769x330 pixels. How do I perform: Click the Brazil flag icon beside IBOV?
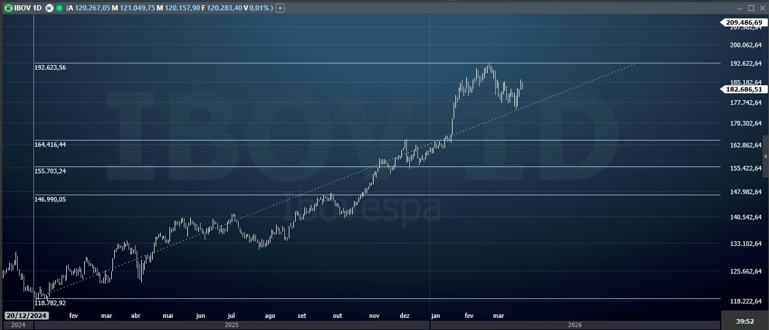tap(9, 8)
